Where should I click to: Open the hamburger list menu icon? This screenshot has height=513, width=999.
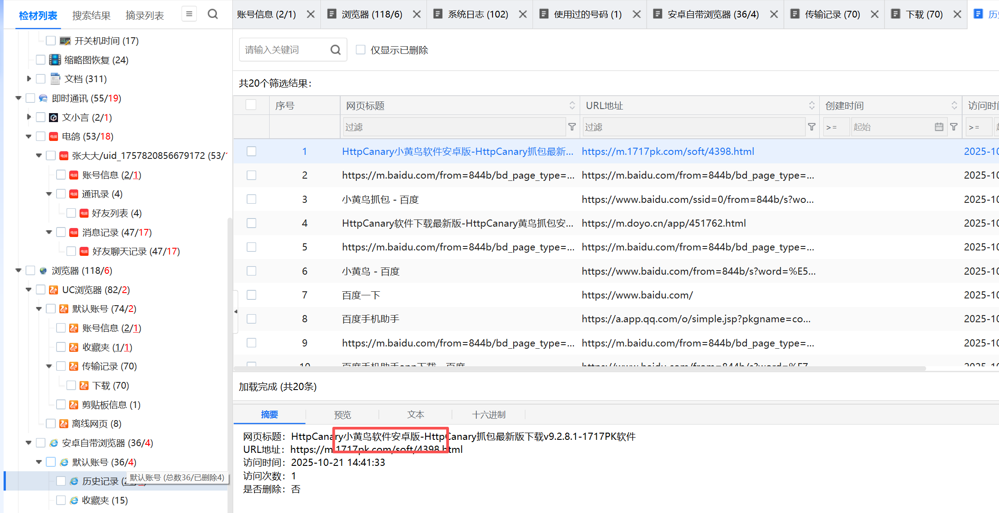pos(189,14)
